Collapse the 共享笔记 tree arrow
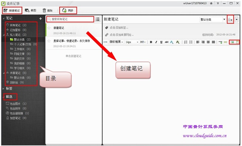Image resolution: width=242 pixels, height=146 pixels. pos(4,73)
